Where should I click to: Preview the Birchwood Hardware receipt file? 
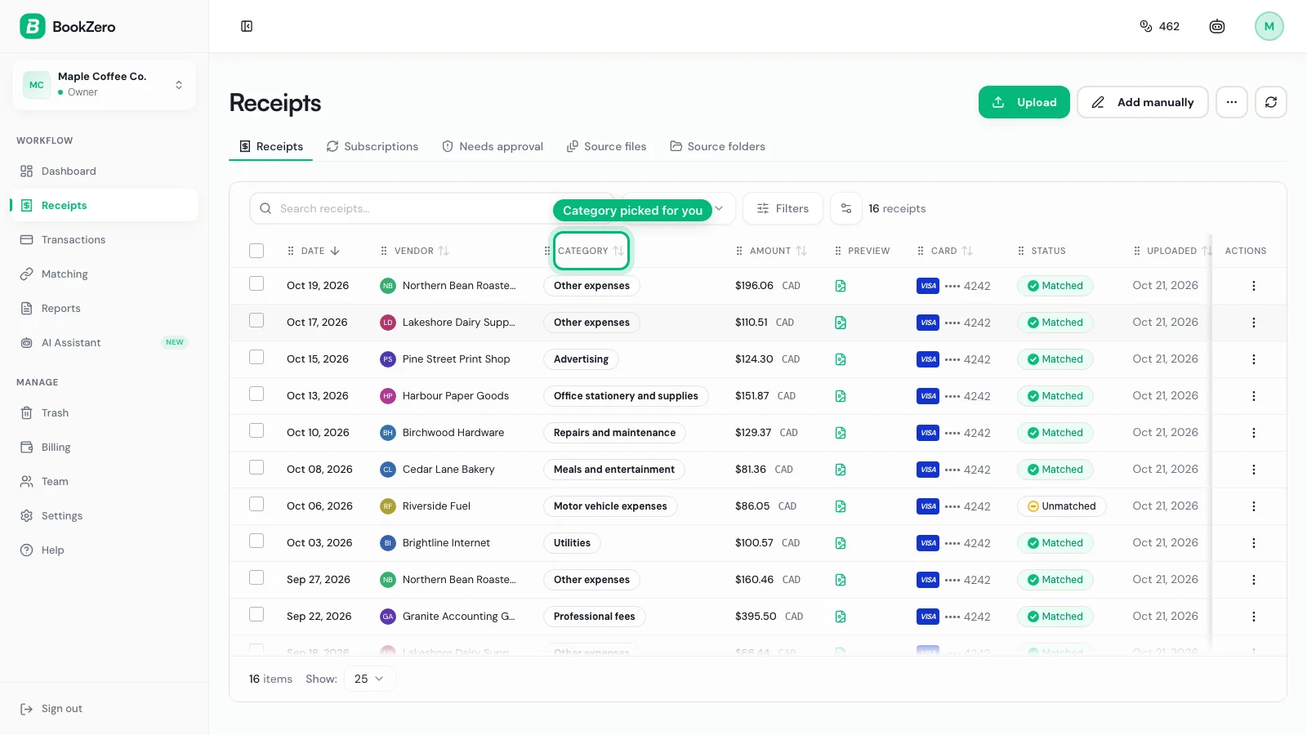[x=841, y=433]
